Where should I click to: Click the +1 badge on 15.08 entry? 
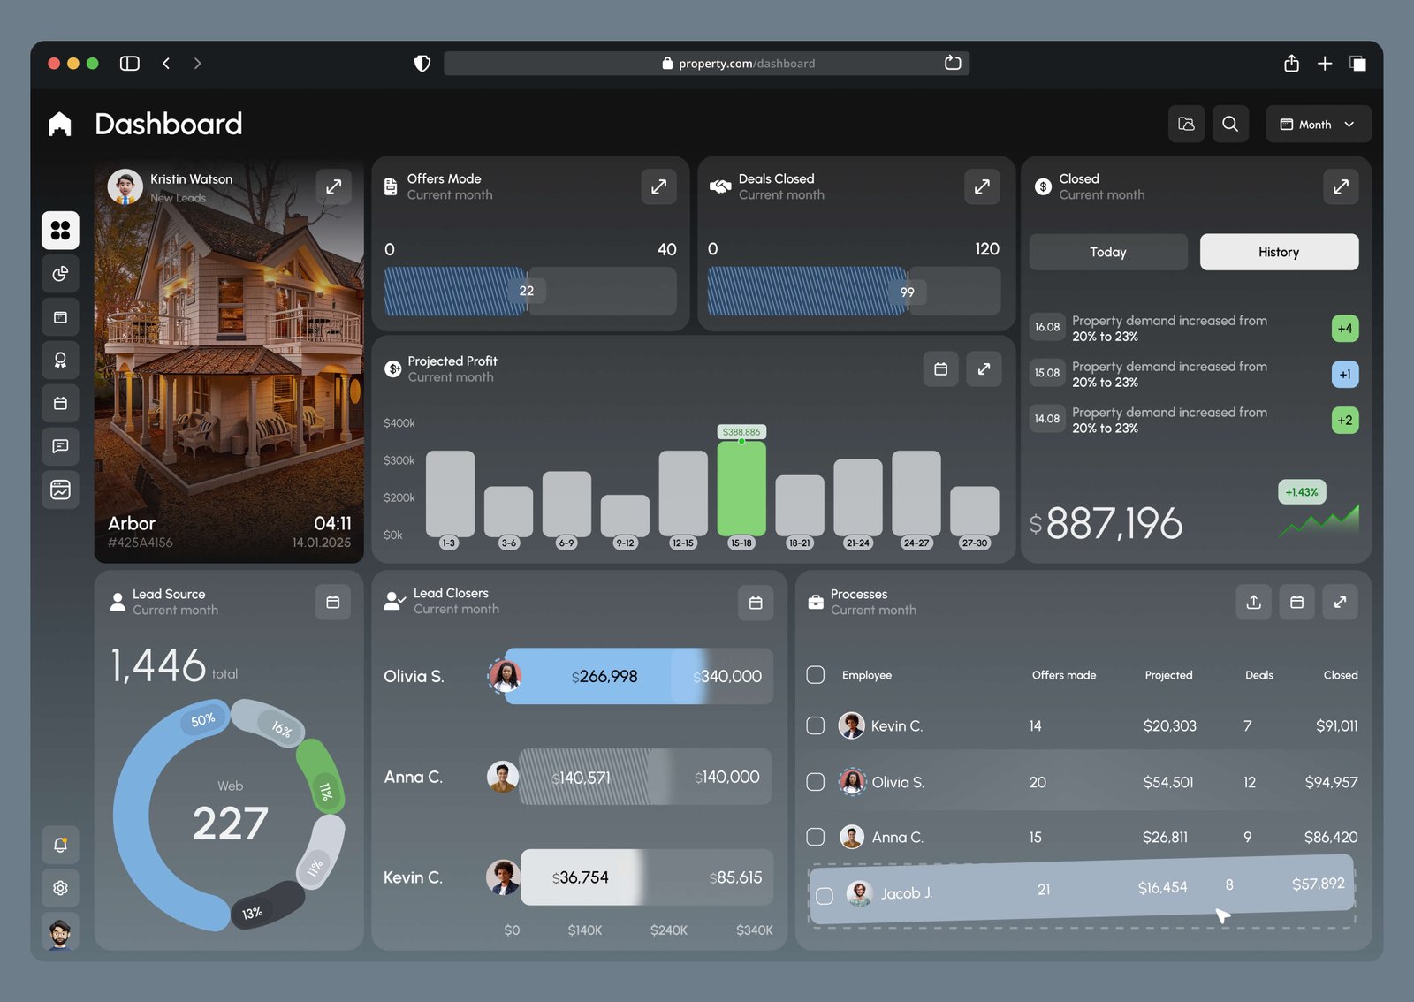(x=1345, y=375)
